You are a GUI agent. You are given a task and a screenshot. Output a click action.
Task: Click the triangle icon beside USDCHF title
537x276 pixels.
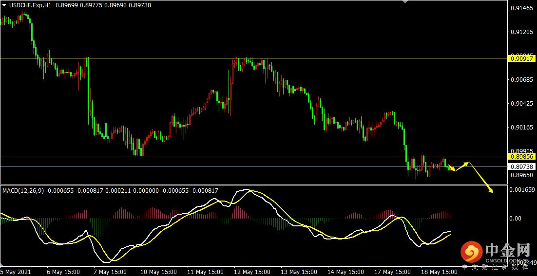click(x=4, y=5)
